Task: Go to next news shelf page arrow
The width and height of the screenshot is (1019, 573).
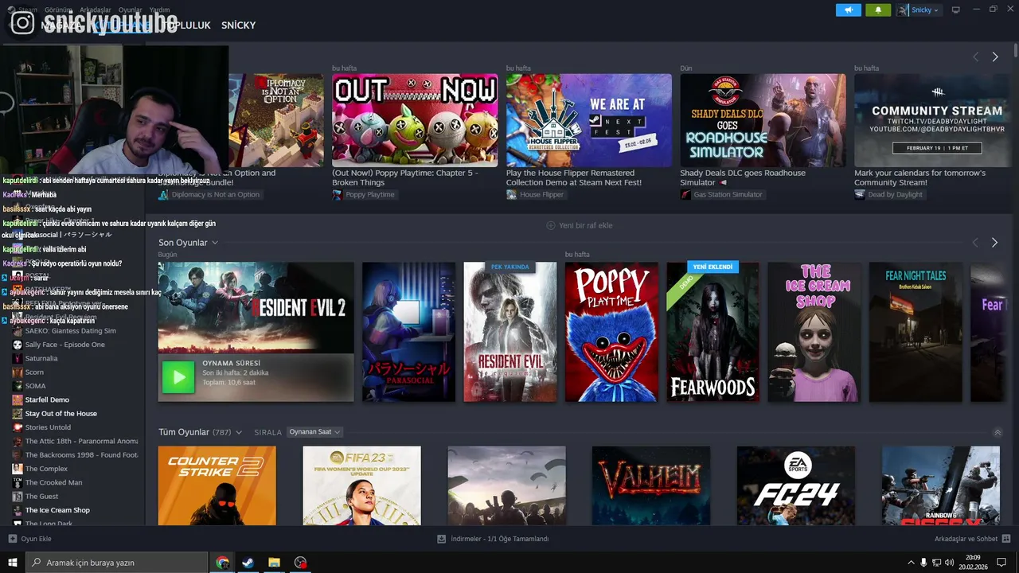Action: 994,57
